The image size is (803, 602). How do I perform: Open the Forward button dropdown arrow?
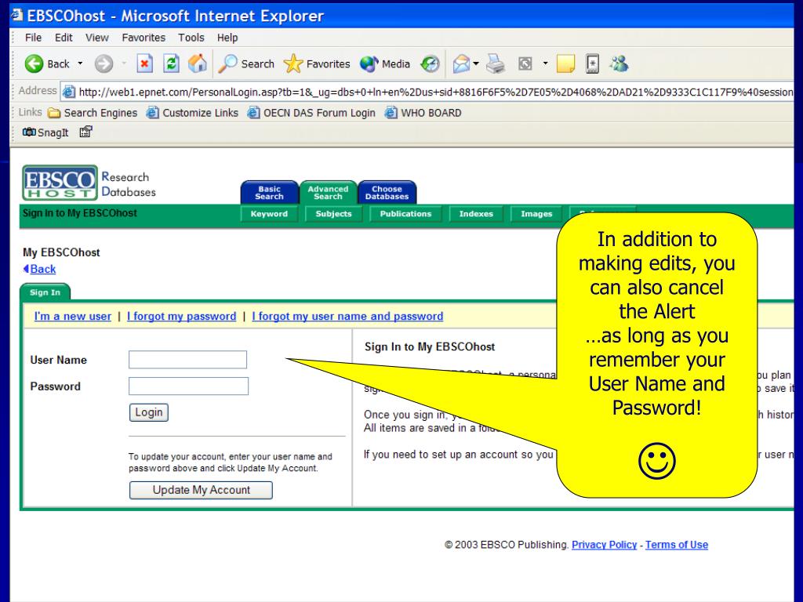[x=124, y=64]
